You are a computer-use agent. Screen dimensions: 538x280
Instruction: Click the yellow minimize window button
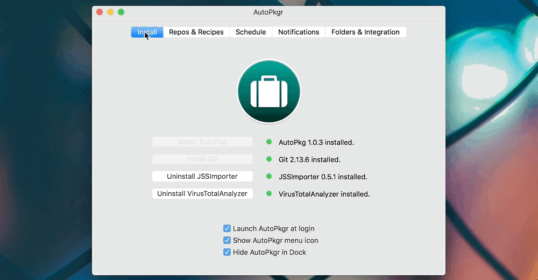[110, 12]
